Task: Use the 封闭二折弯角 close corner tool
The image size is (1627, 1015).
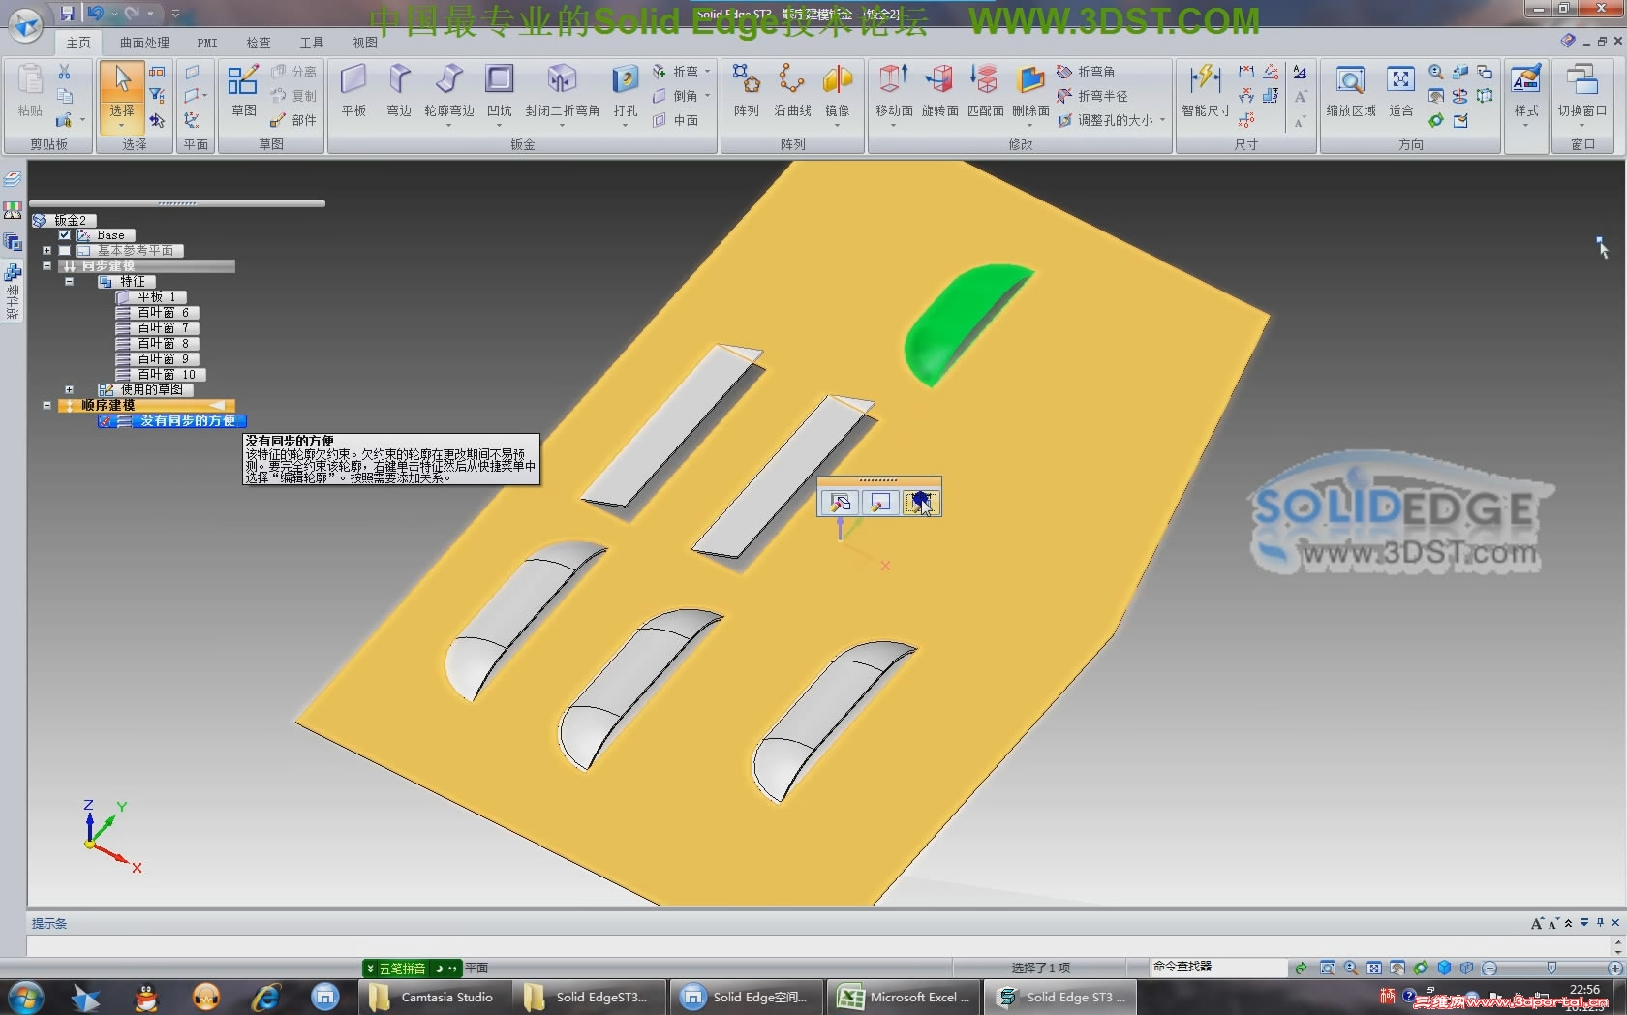Action: [x=562, y=93]
